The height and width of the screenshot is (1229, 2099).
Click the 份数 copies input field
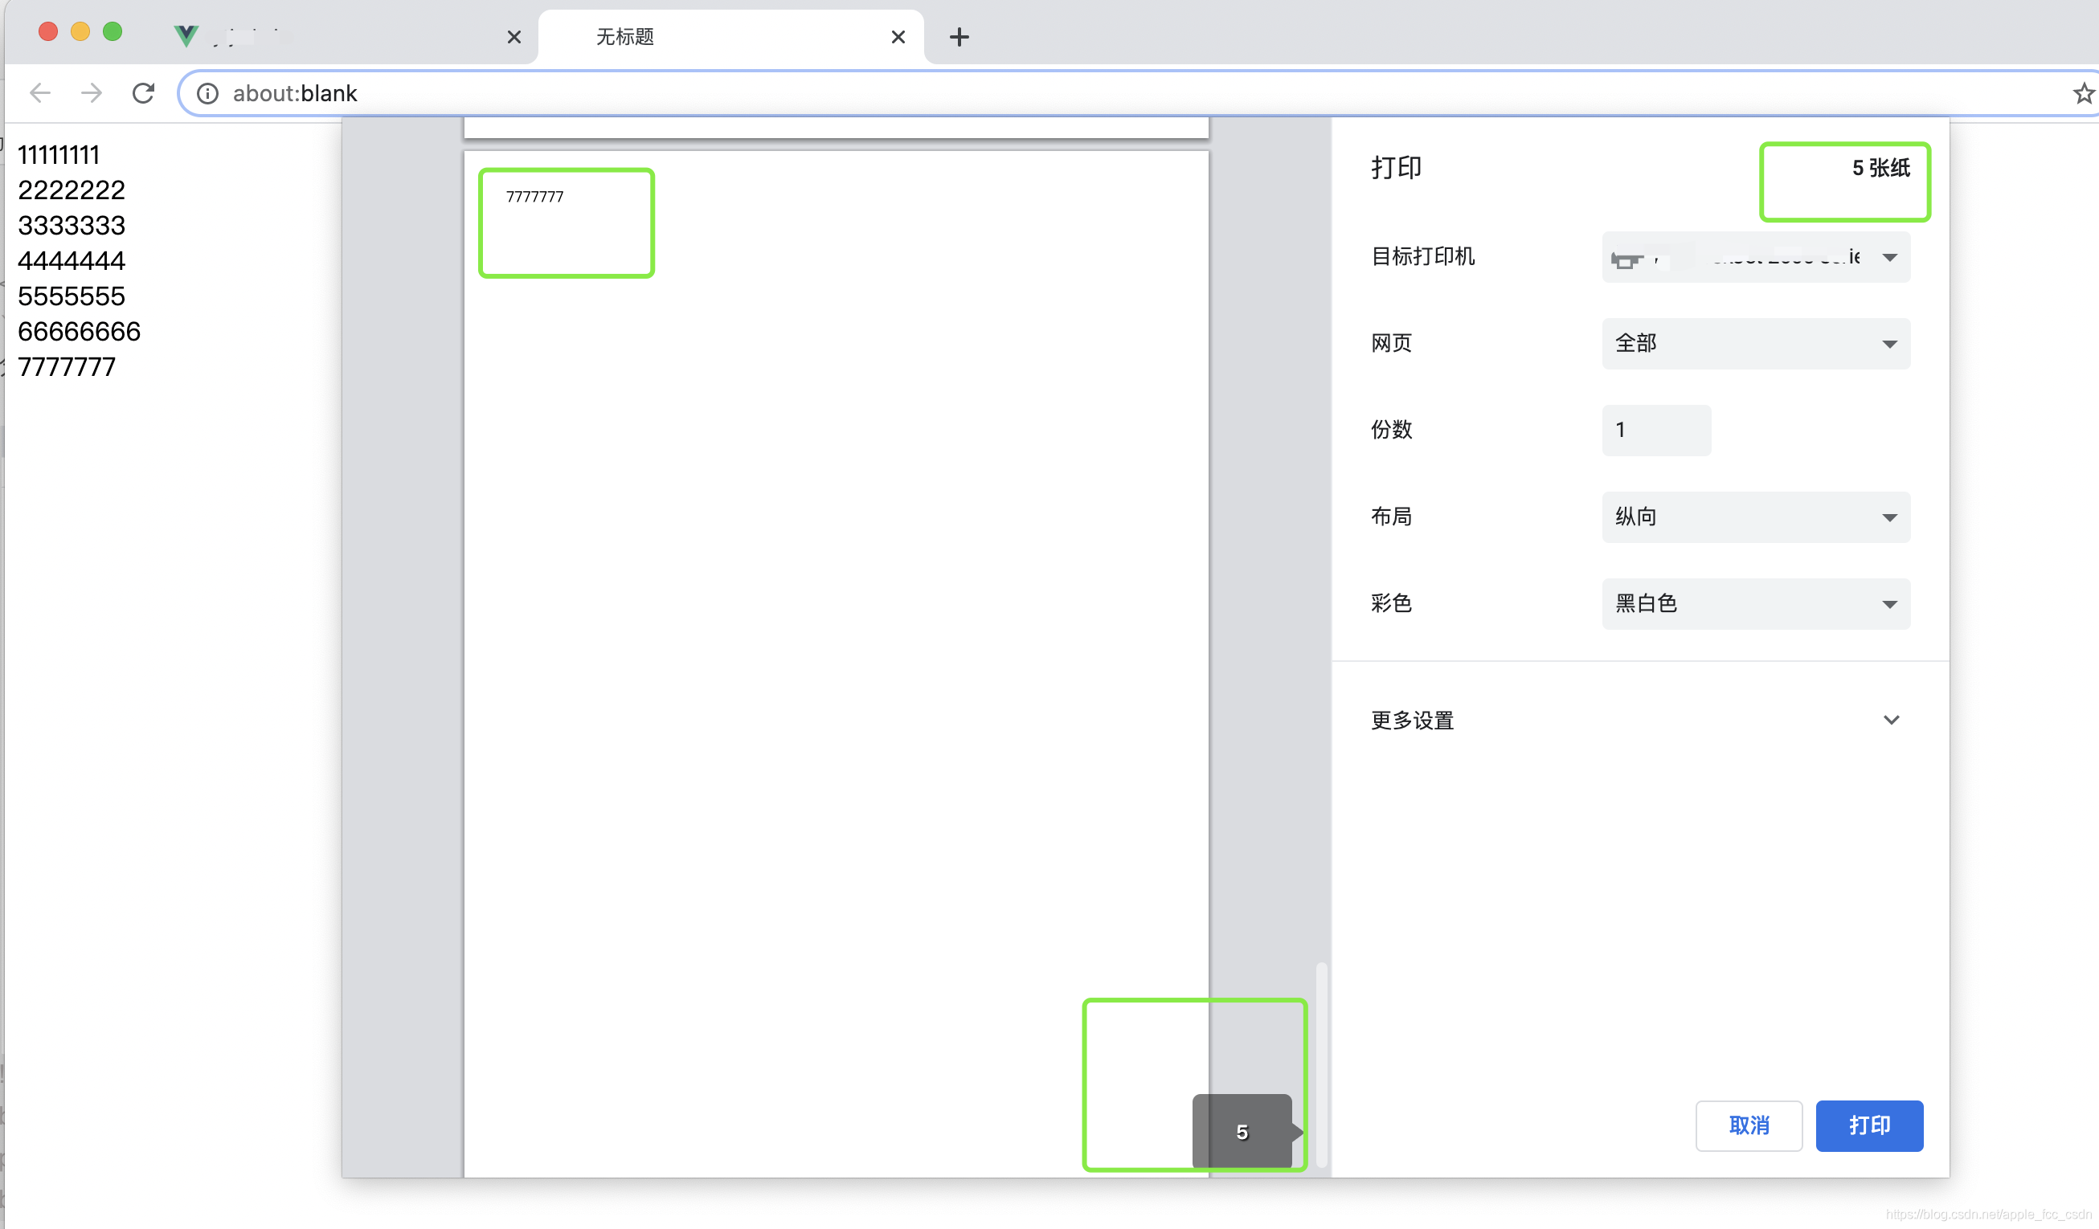[x=1655, y=431]
